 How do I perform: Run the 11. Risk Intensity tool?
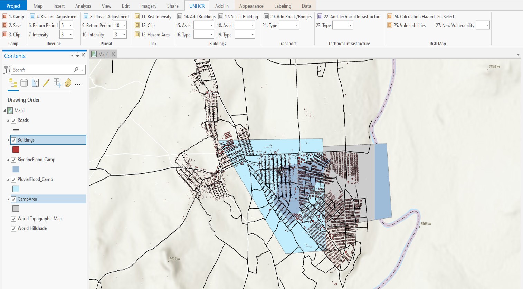click(x=155, y=16)
